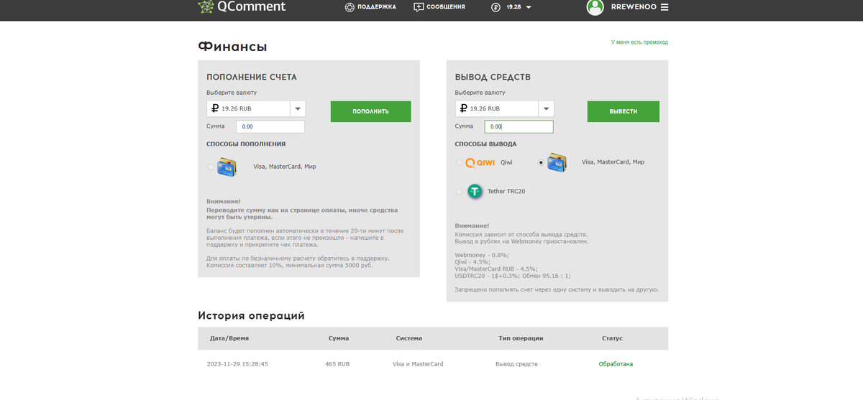Click the card wallet icon under withdrawal methods

pyautogui.click(x=557, y=162)
